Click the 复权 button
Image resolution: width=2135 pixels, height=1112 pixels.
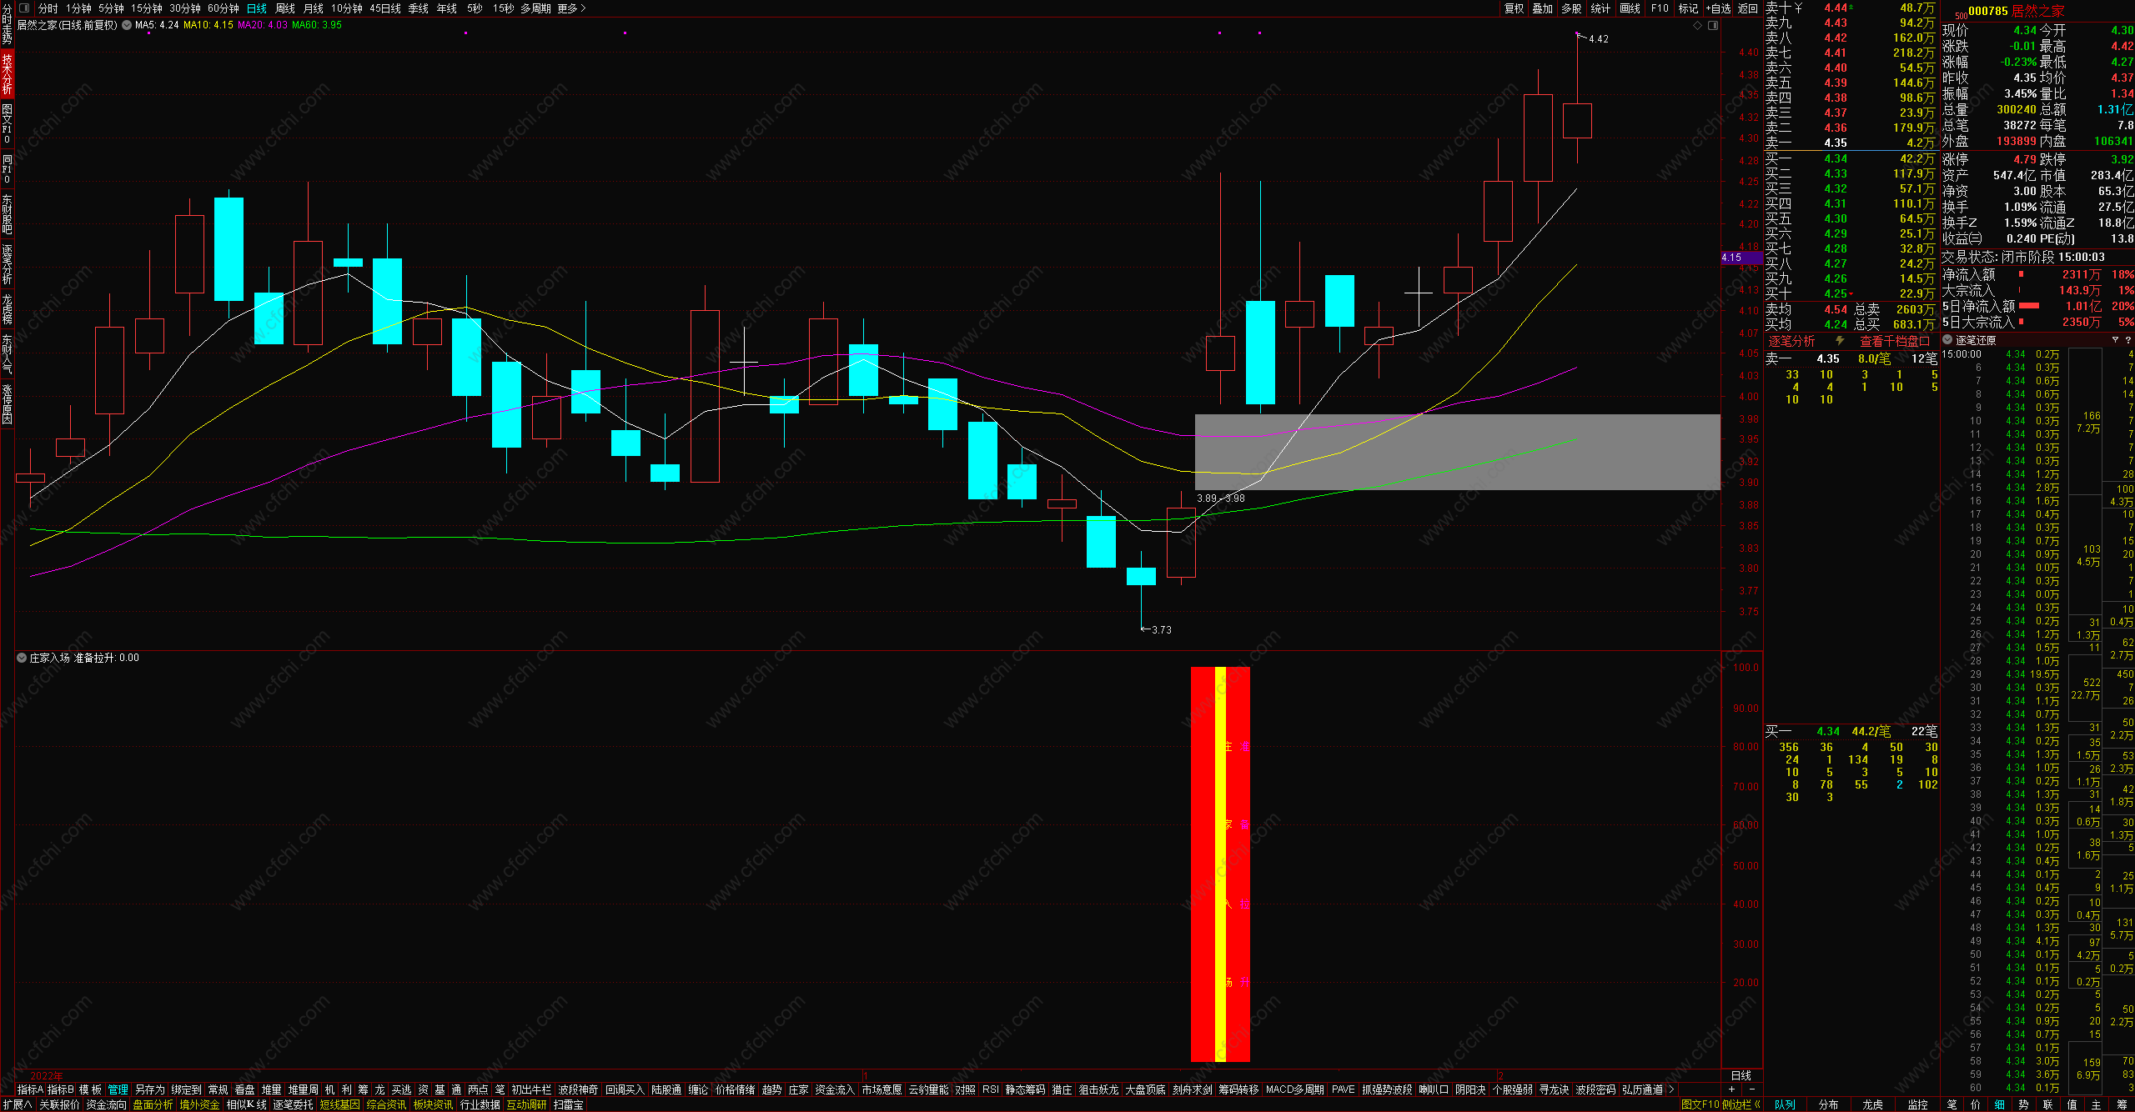pos(1515,8)
